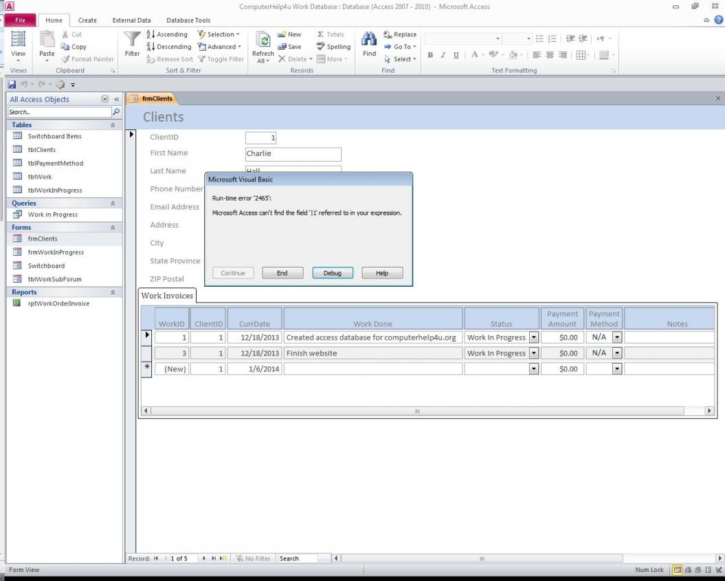This screenshot has width=725, height=581.
Task: Collapse the navigation pane with the chevron
Action: 117,99
